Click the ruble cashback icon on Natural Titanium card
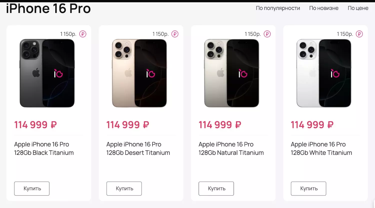The image size is (375, 208). point(267,34)
